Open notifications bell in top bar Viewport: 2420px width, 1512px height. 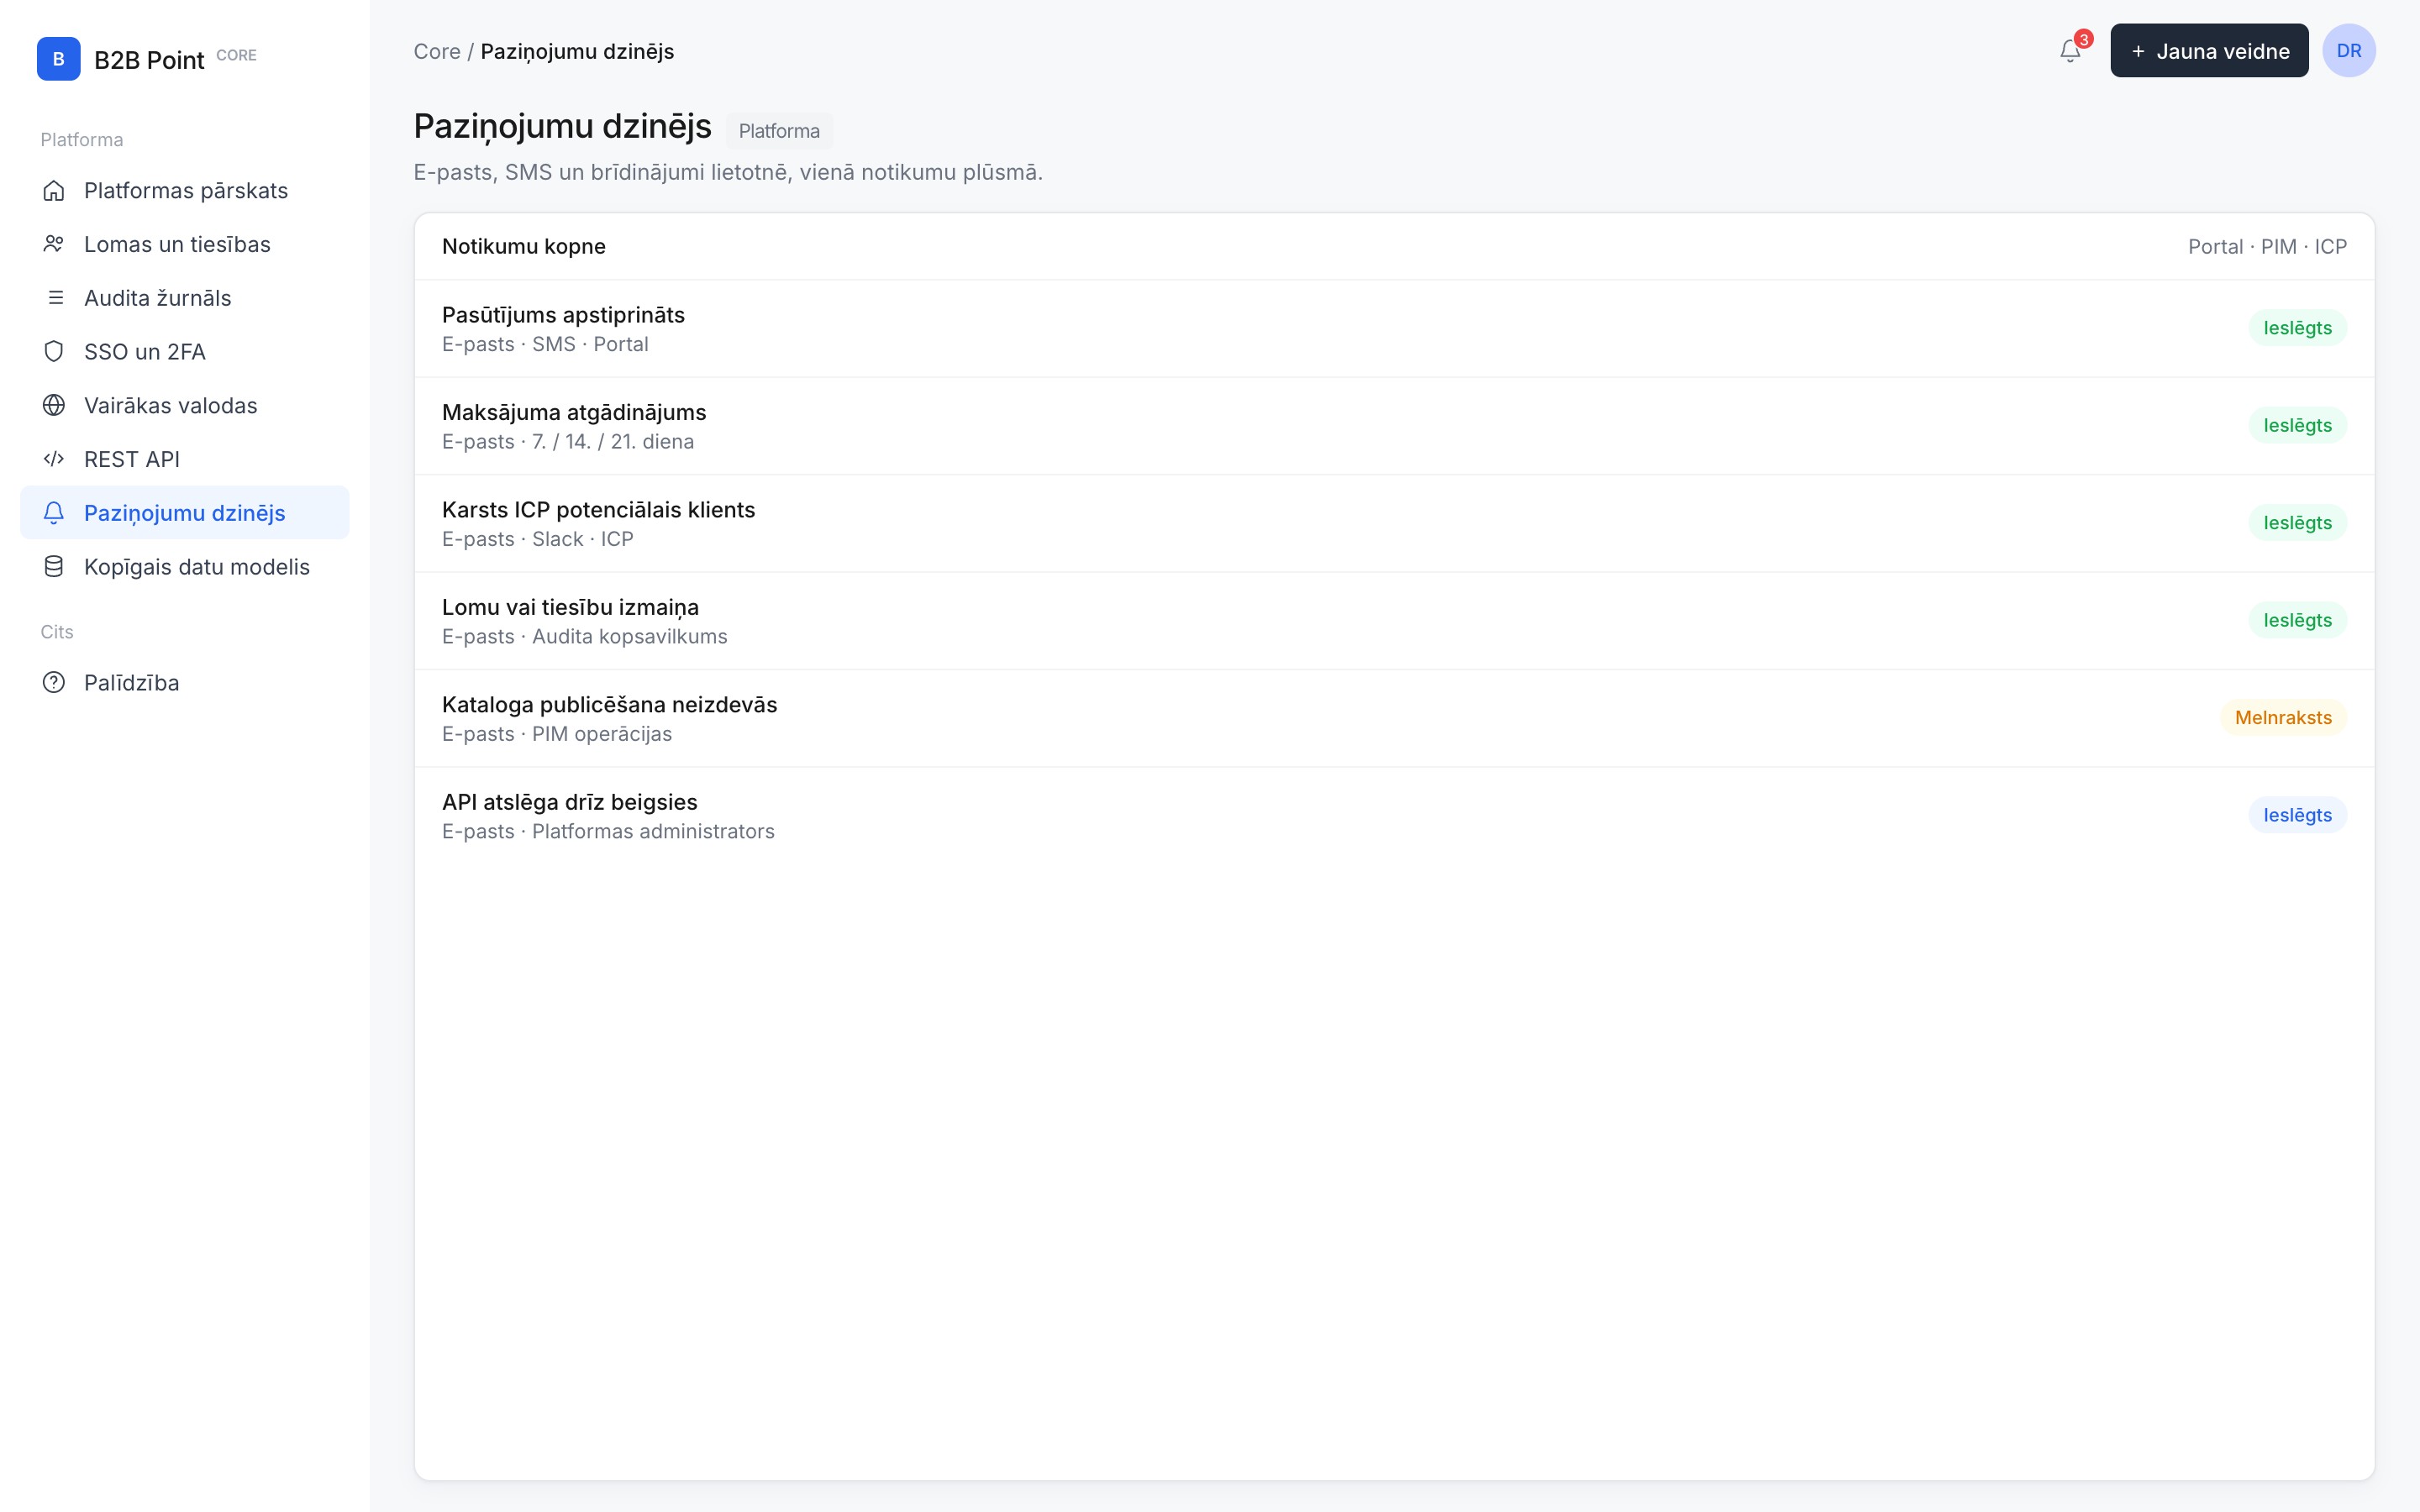point(2070,51)
